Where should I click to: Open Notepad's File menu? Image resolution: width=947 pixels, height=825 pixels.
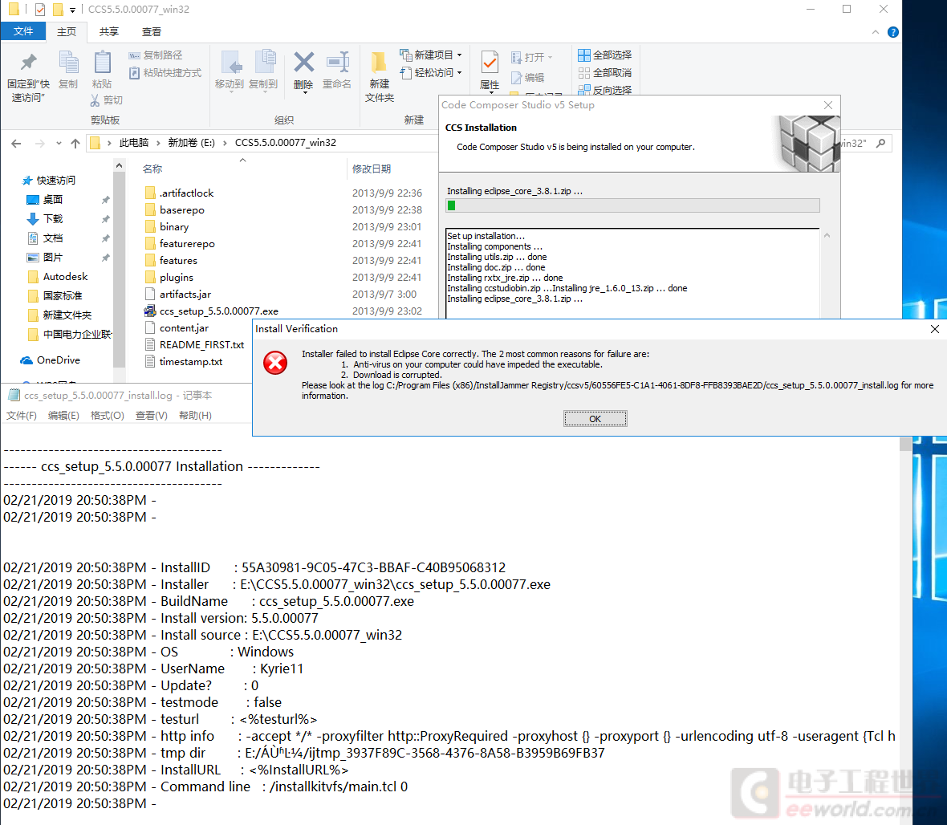[x=21, y=416]
